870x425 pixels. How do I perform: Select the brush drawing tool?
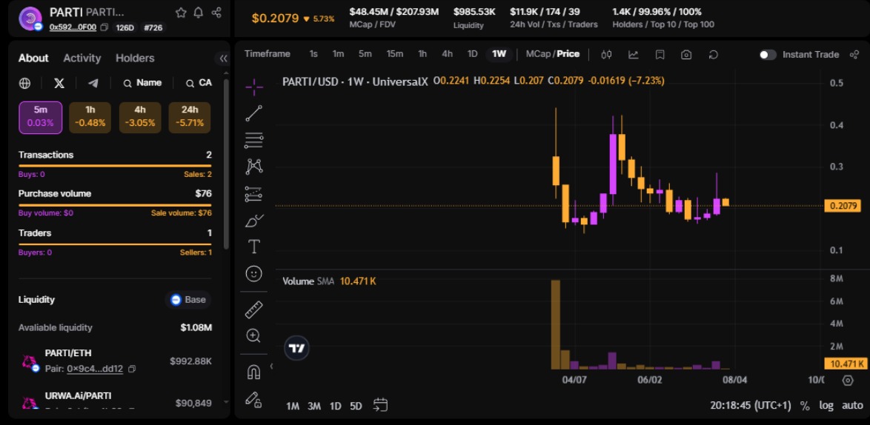point(253,221)
